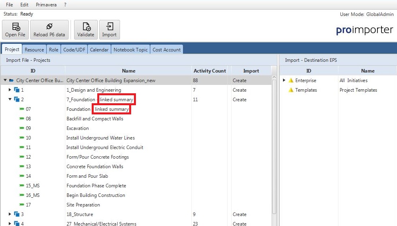The height and width of the screenshot is (226, 397).
Task: Click the project folder icon for City Center
Action: point(12,81)
